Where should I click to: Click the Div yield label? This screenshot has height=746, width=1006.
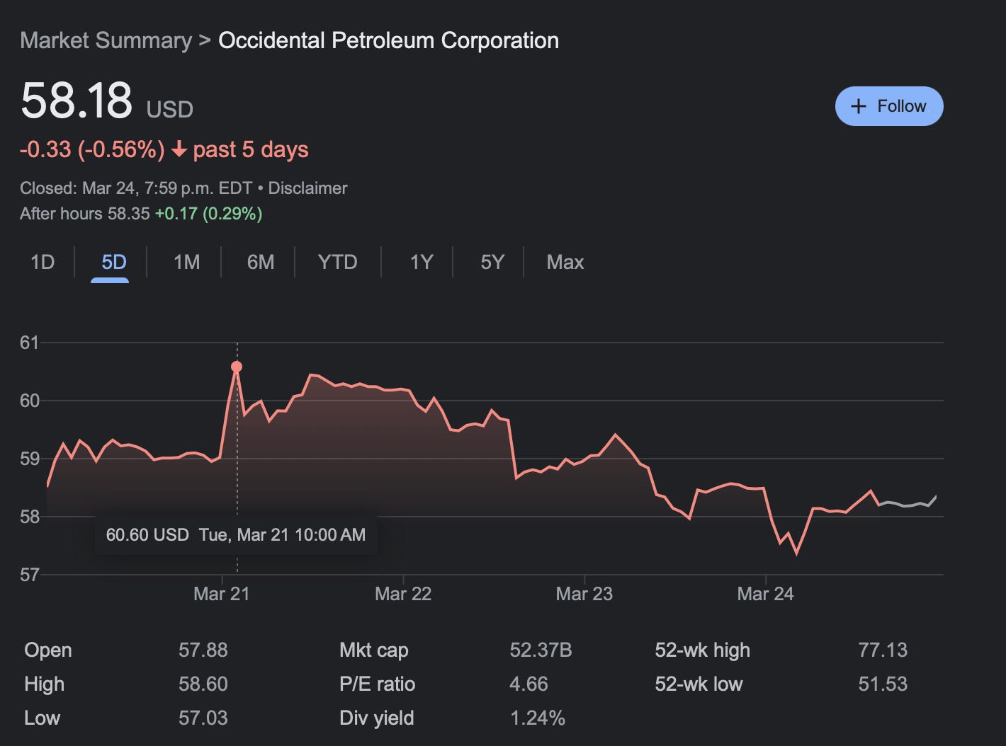(x=377, y=718)
